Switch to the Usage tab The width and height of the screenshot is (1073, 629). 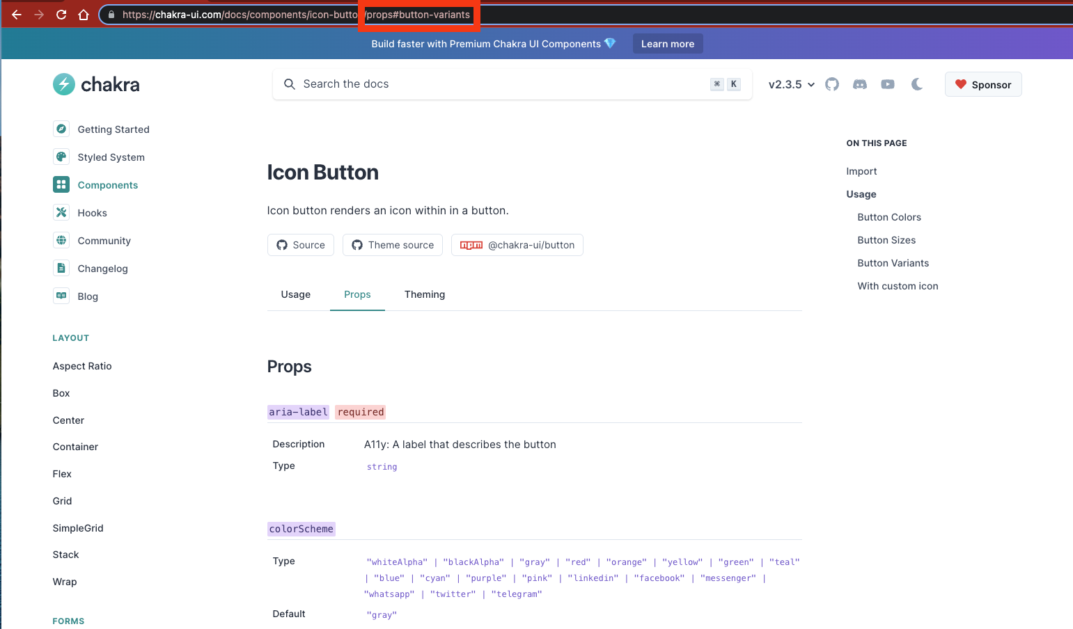(296, 294)
